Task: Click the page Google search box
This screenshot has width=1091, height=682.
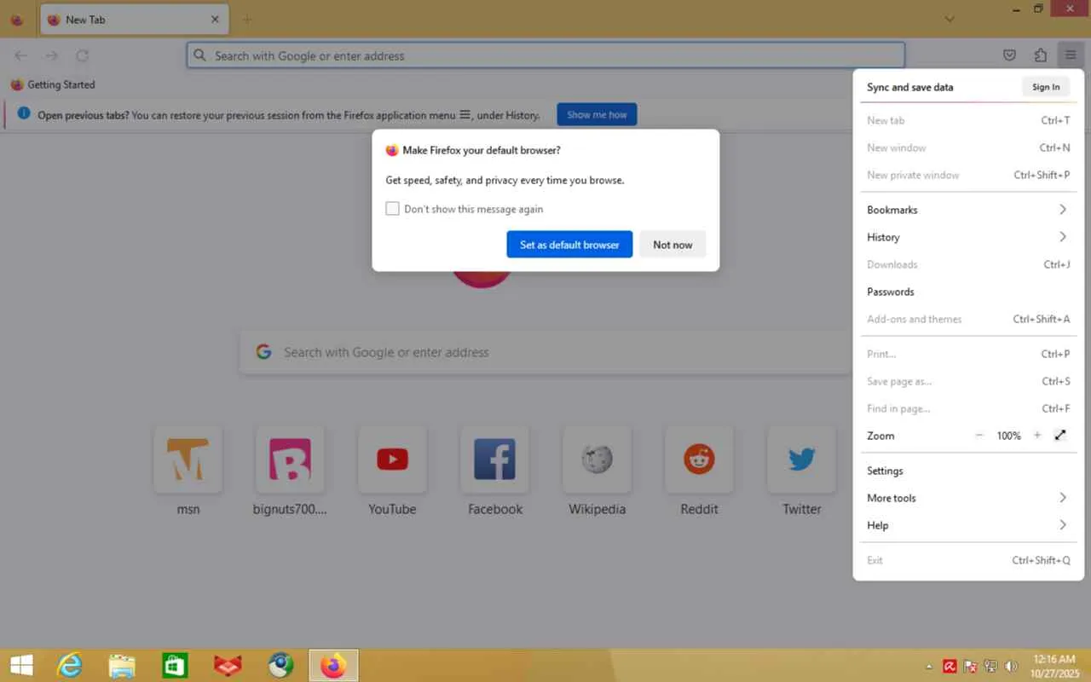Action: tap(545, 352)
